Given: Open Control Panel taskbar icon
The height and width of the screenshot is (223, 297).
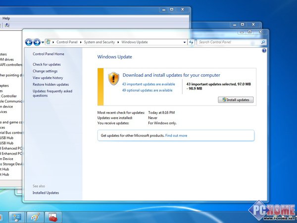Looking at the screenshot, I should point(16,217).
